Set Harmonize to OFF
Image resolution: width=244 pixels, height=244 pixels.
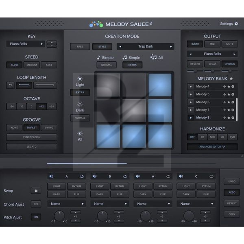pos(192,137)
